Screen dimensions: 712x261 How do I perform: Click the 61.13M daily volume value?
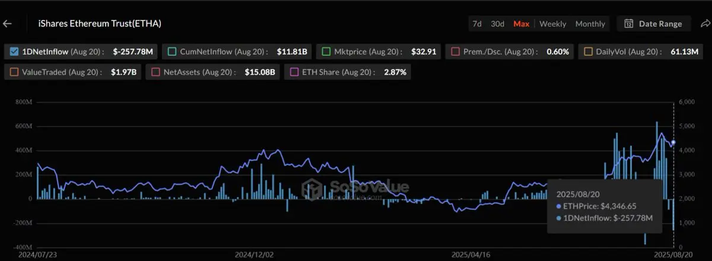pyautogui.click(x=684, y=52)
